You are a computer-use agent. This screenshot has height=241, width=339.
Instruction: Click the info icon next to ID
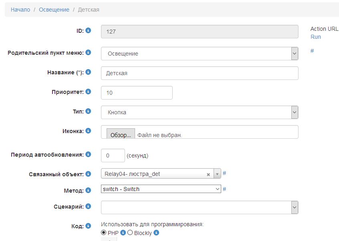click(88, 30)
